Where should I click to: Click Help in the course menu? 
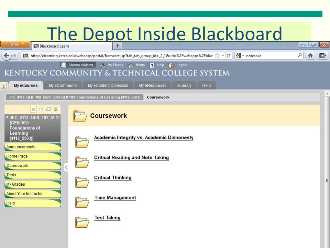(x=33, y=203)
